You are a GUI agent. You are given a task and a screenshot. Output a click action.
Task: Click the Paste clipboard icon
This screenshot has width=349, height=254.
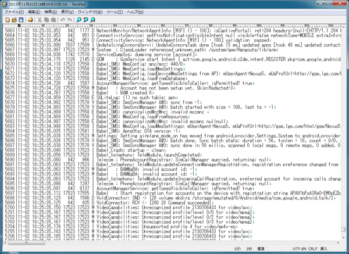(54, 20)
